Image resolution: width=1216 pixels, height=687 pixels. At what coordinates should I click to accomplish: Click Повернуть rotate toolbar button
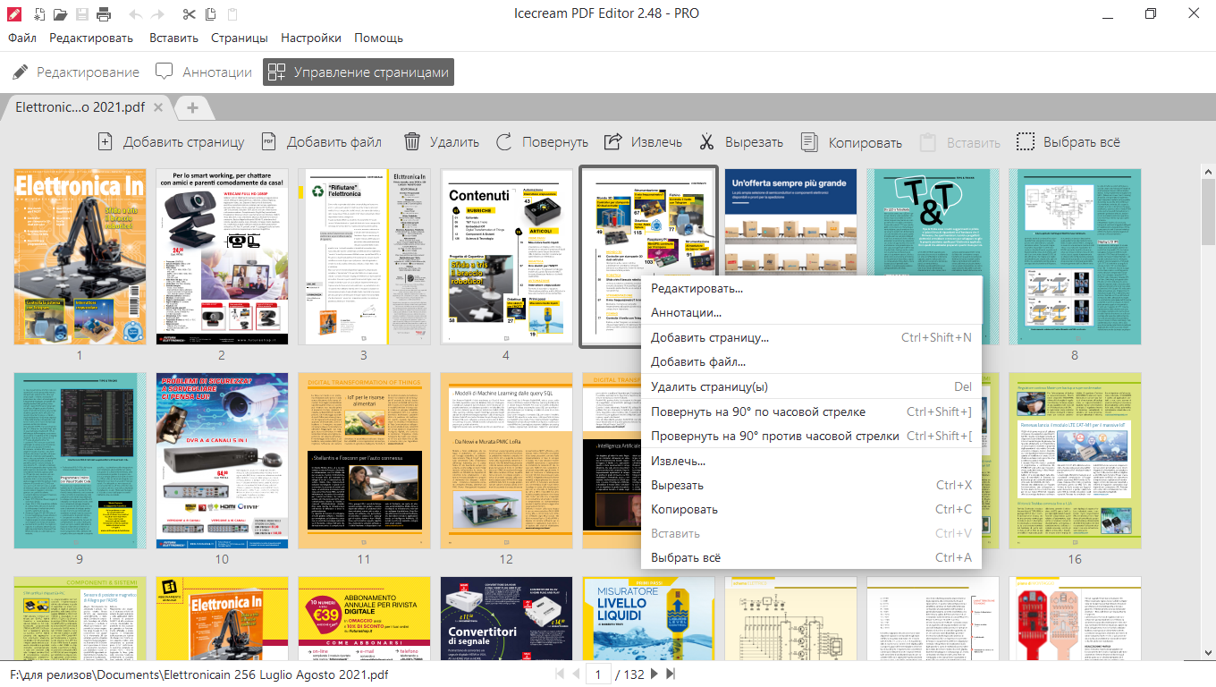(543, 142)
